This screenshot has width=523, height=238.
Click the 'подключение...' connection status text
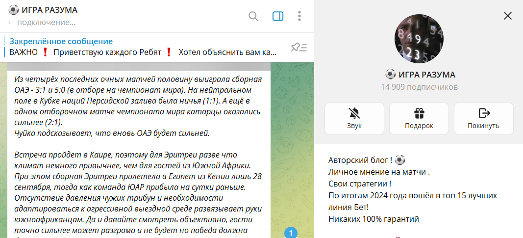click(x=46, y=23)
